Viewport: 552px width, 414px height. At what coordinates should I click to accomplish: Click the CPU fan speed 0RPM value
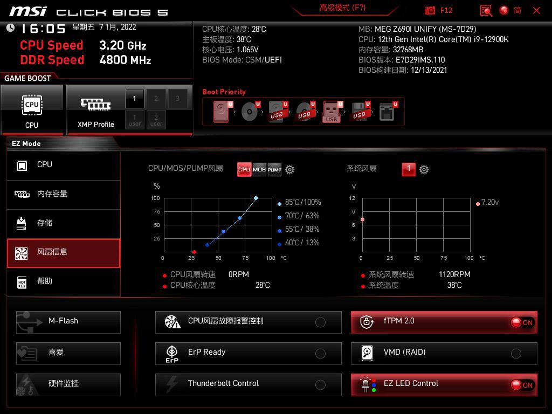pyautogui.click(x=239, y=274)
